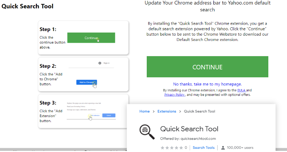Click the Add extension button in Step 3
Image resolution: width=287 pixels, height=152 pixels.
click(x=95, y=115)
